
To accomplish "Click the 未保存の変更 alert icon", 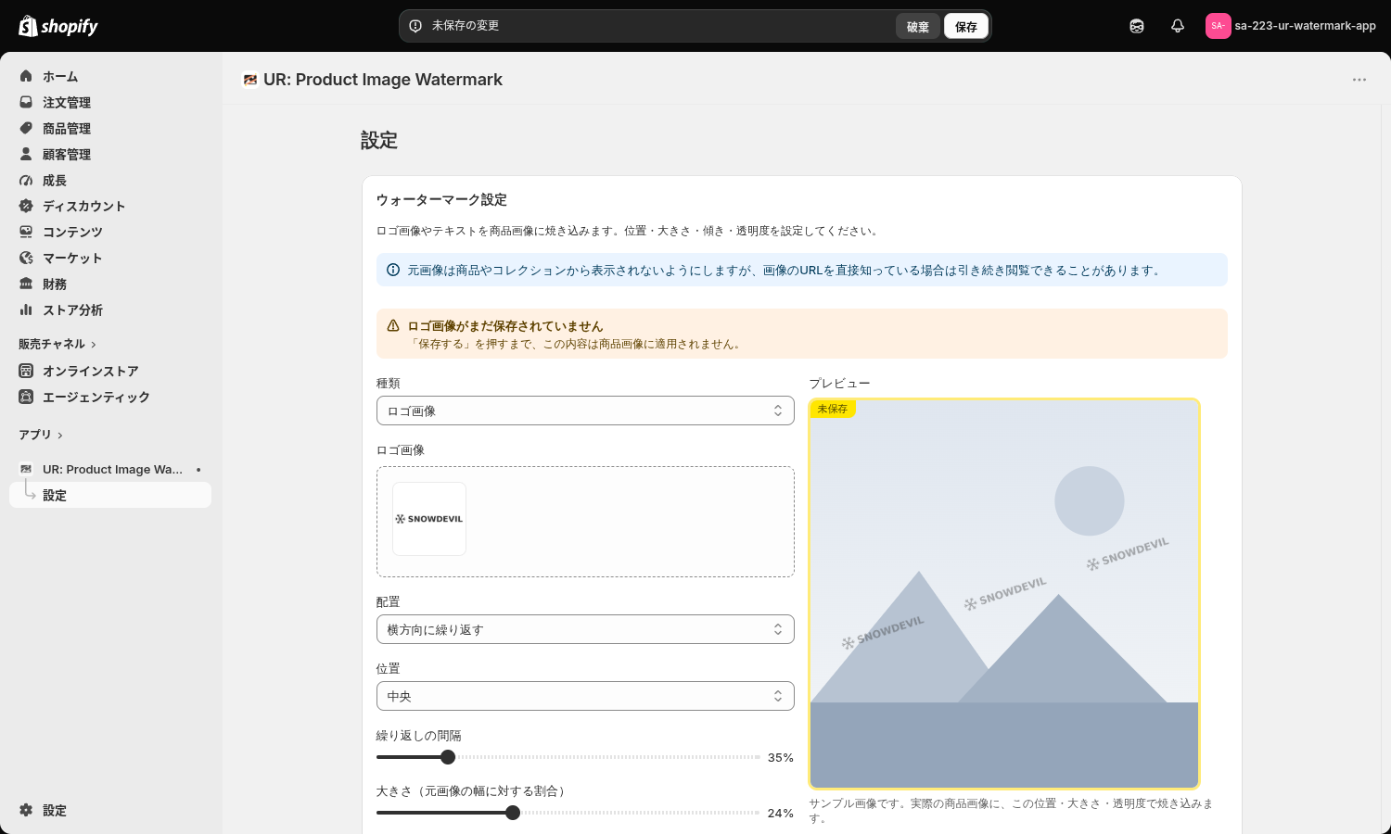I will [x=415, y=26].
